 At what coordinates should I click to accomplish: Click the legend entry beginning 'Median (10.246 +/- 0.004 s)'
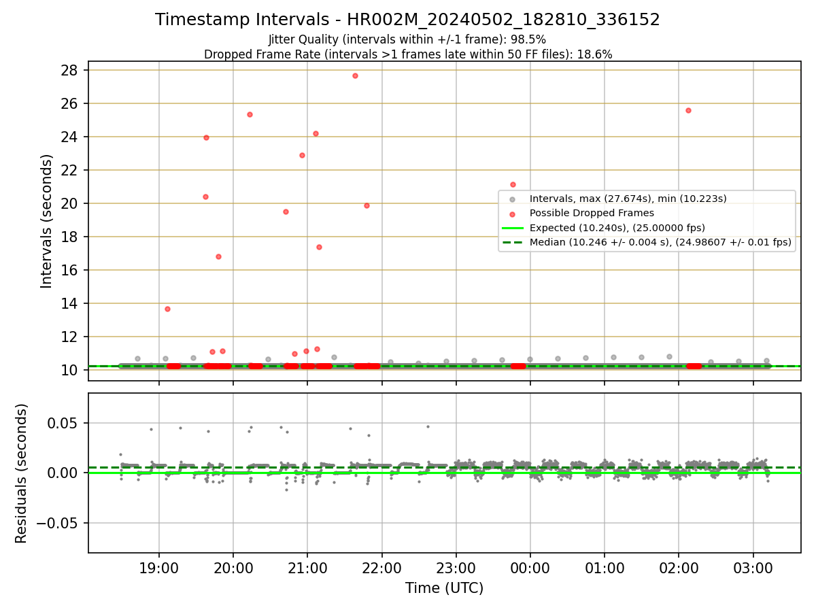coord(660,242)
